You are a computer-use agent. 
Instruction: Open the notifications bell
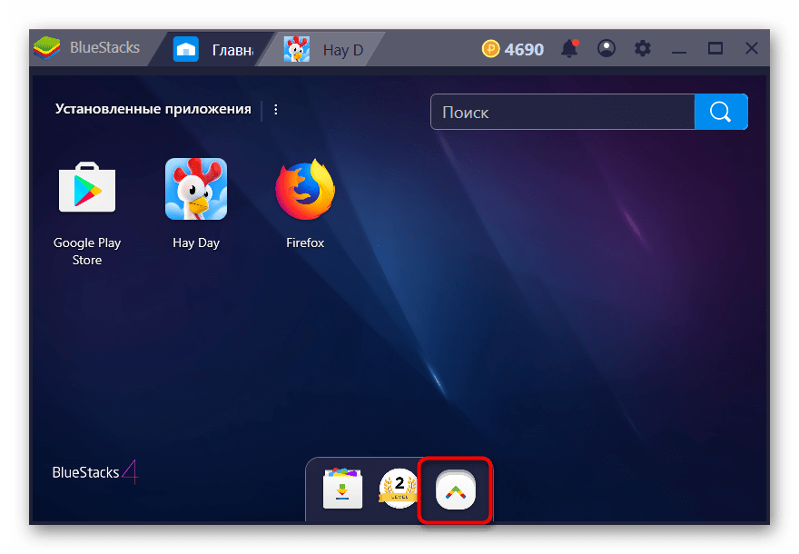point(571,49)
